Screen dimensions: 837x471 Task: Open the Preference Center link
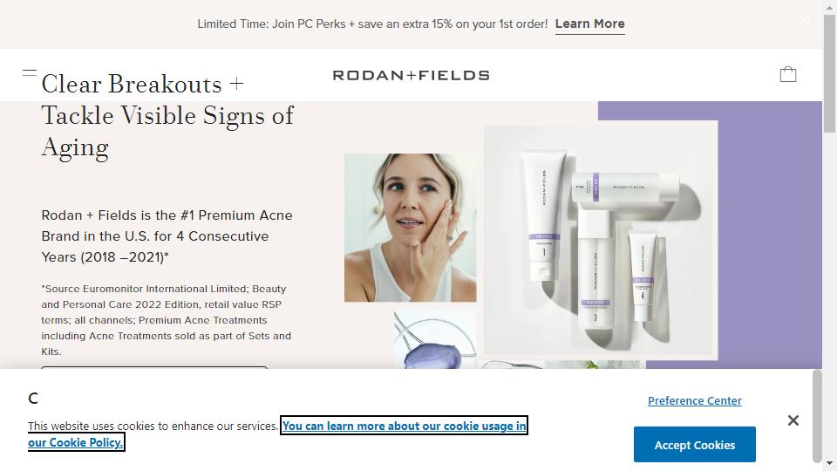pyautogui.click(x=695, y=400)
